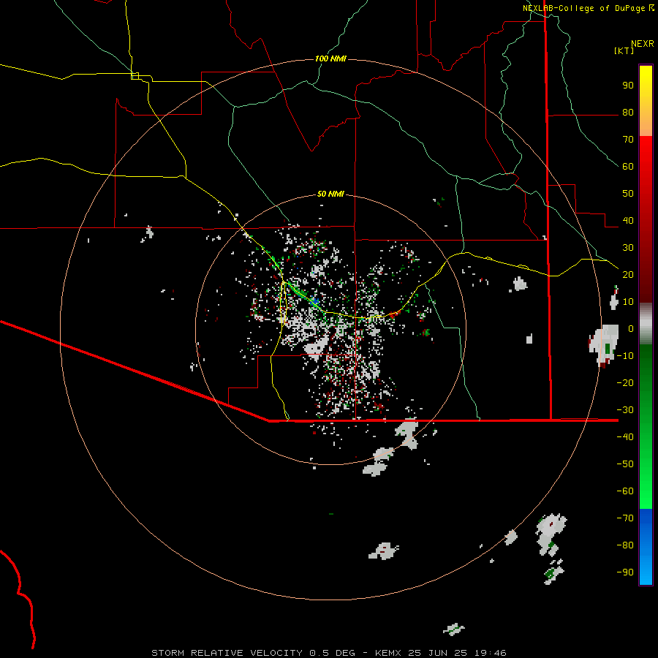Click the -40 value on the velocity scale
Viewport: 658px width, 658px height.
(625, 437)
